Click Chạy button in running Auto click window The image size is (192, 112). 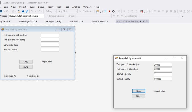click(139, 91)
